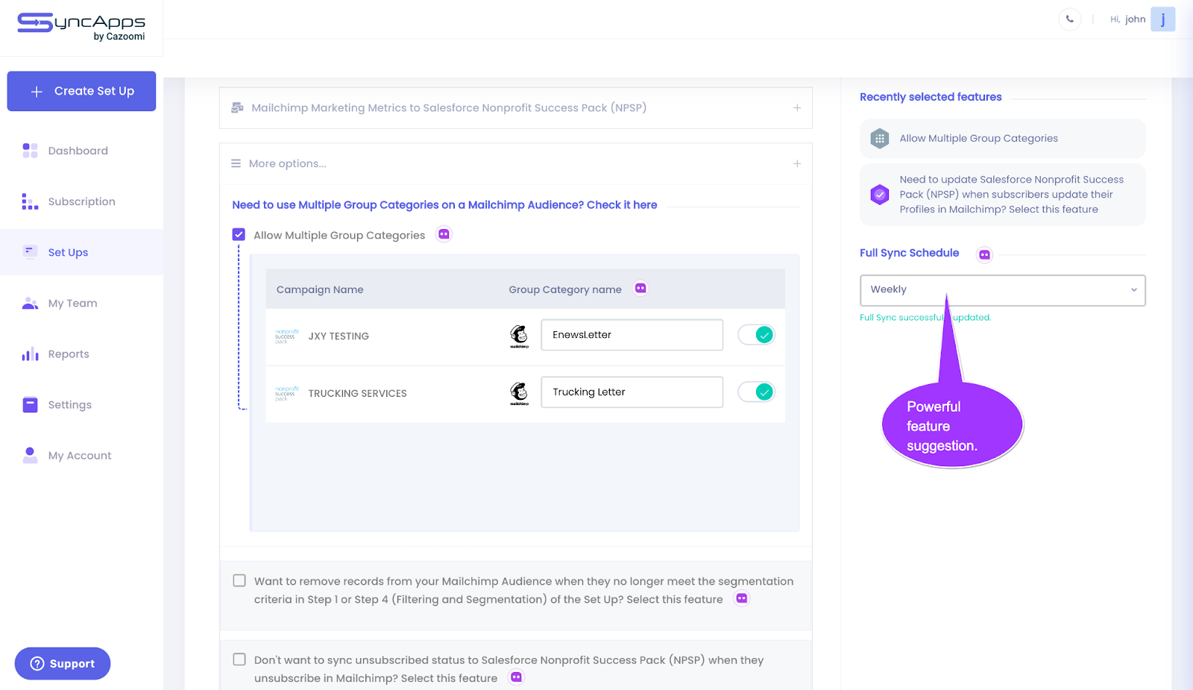Image resolution: width=1193 pixels, height=690 pixels.
Task: Click the Recently selected features heading
Action: 931,97
